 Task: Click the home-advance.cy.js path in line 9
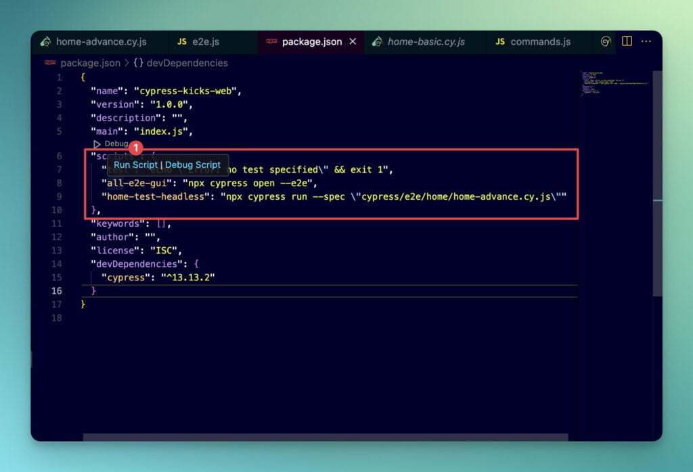coord(455,196)
